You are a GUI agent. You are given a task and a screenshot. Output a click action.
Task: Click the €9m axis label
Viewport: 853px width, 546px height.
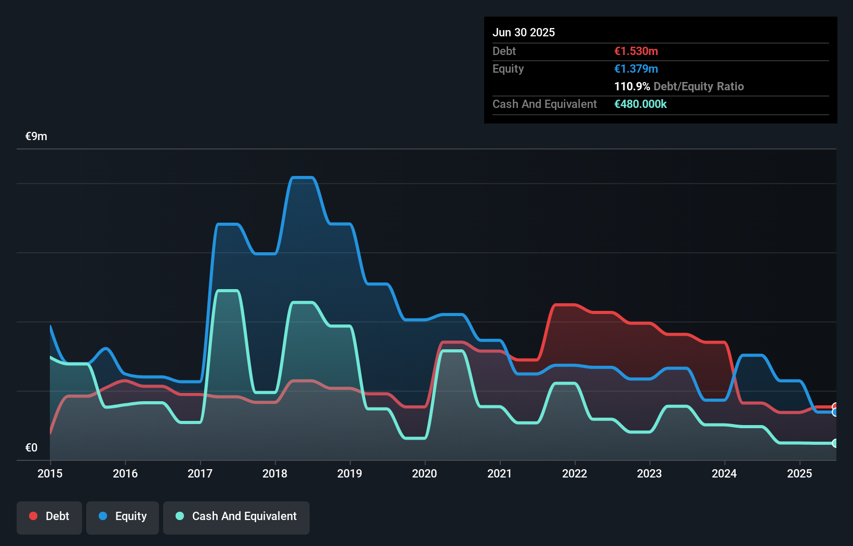pyautogui.click(x=36, y=136)
